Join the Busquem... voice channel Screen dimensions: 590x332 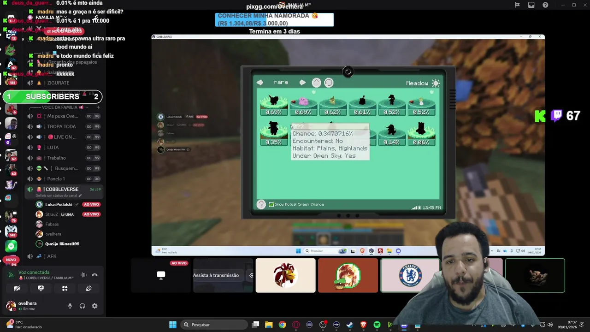(x=64, y=168)
